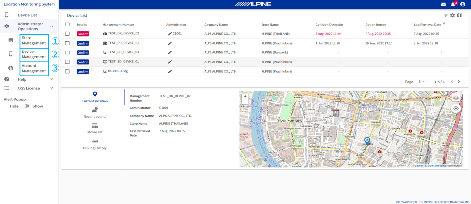
Task: Click the blue vehicle marker on map
Action: tap(367, 141)
